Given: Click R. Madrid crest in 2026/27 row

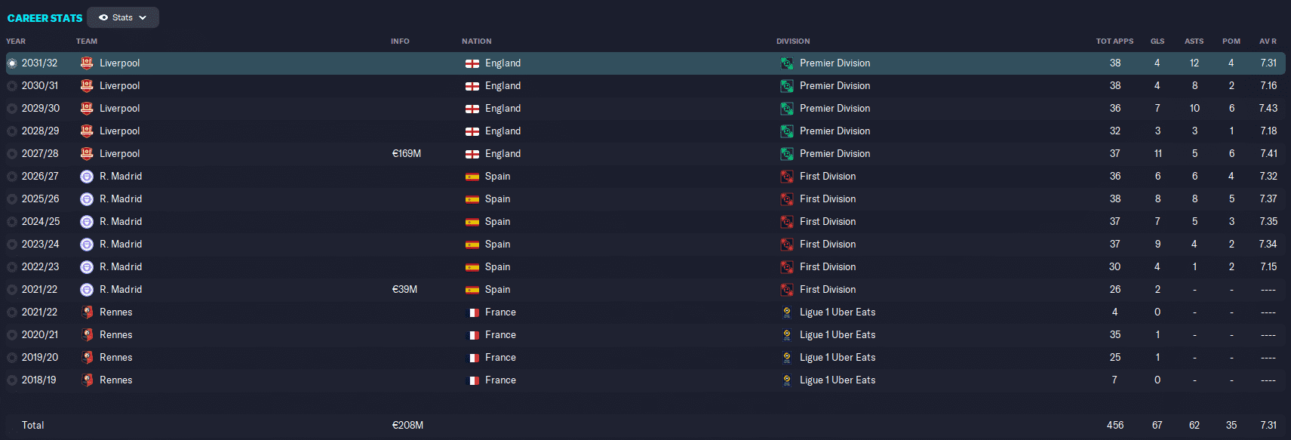Looking at the screenshot, I should pos(87,177).
